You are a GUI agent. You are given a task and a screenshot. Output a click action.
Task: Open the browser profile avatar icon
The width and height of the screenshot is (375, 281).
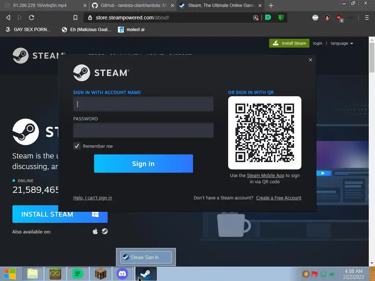coord(327,18)
